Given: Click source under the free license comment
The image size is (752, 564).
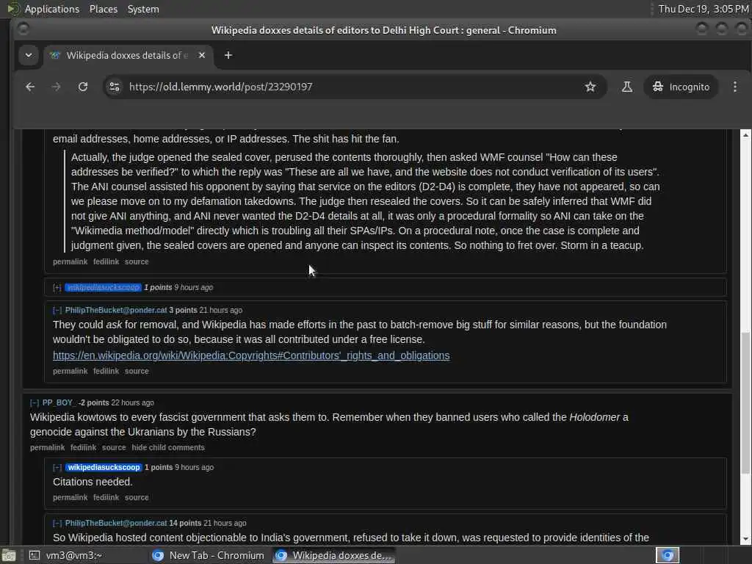Looking at the screenshot, I should pos(137,371).
